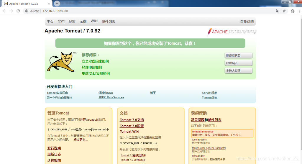View site info via the not-secure icon
This screenshot has width=302, height=164.
pyautogui.click(x=27, y=11)
